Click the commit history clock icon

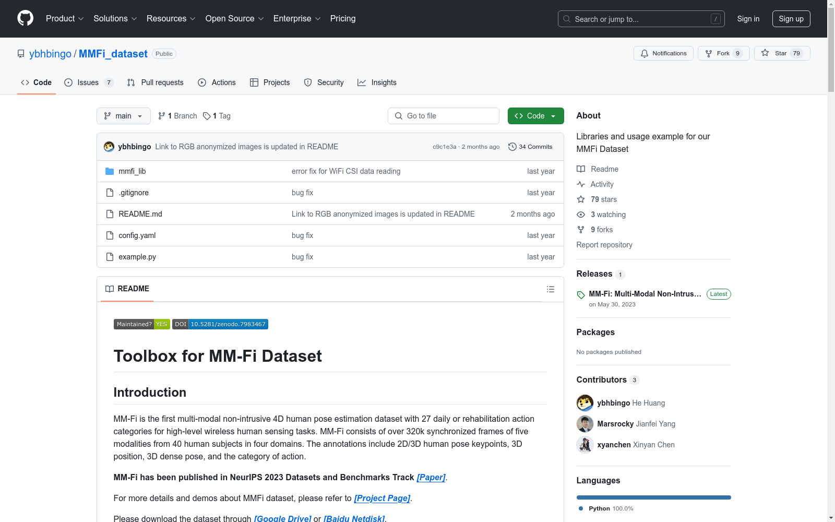(x=512, y=147)
